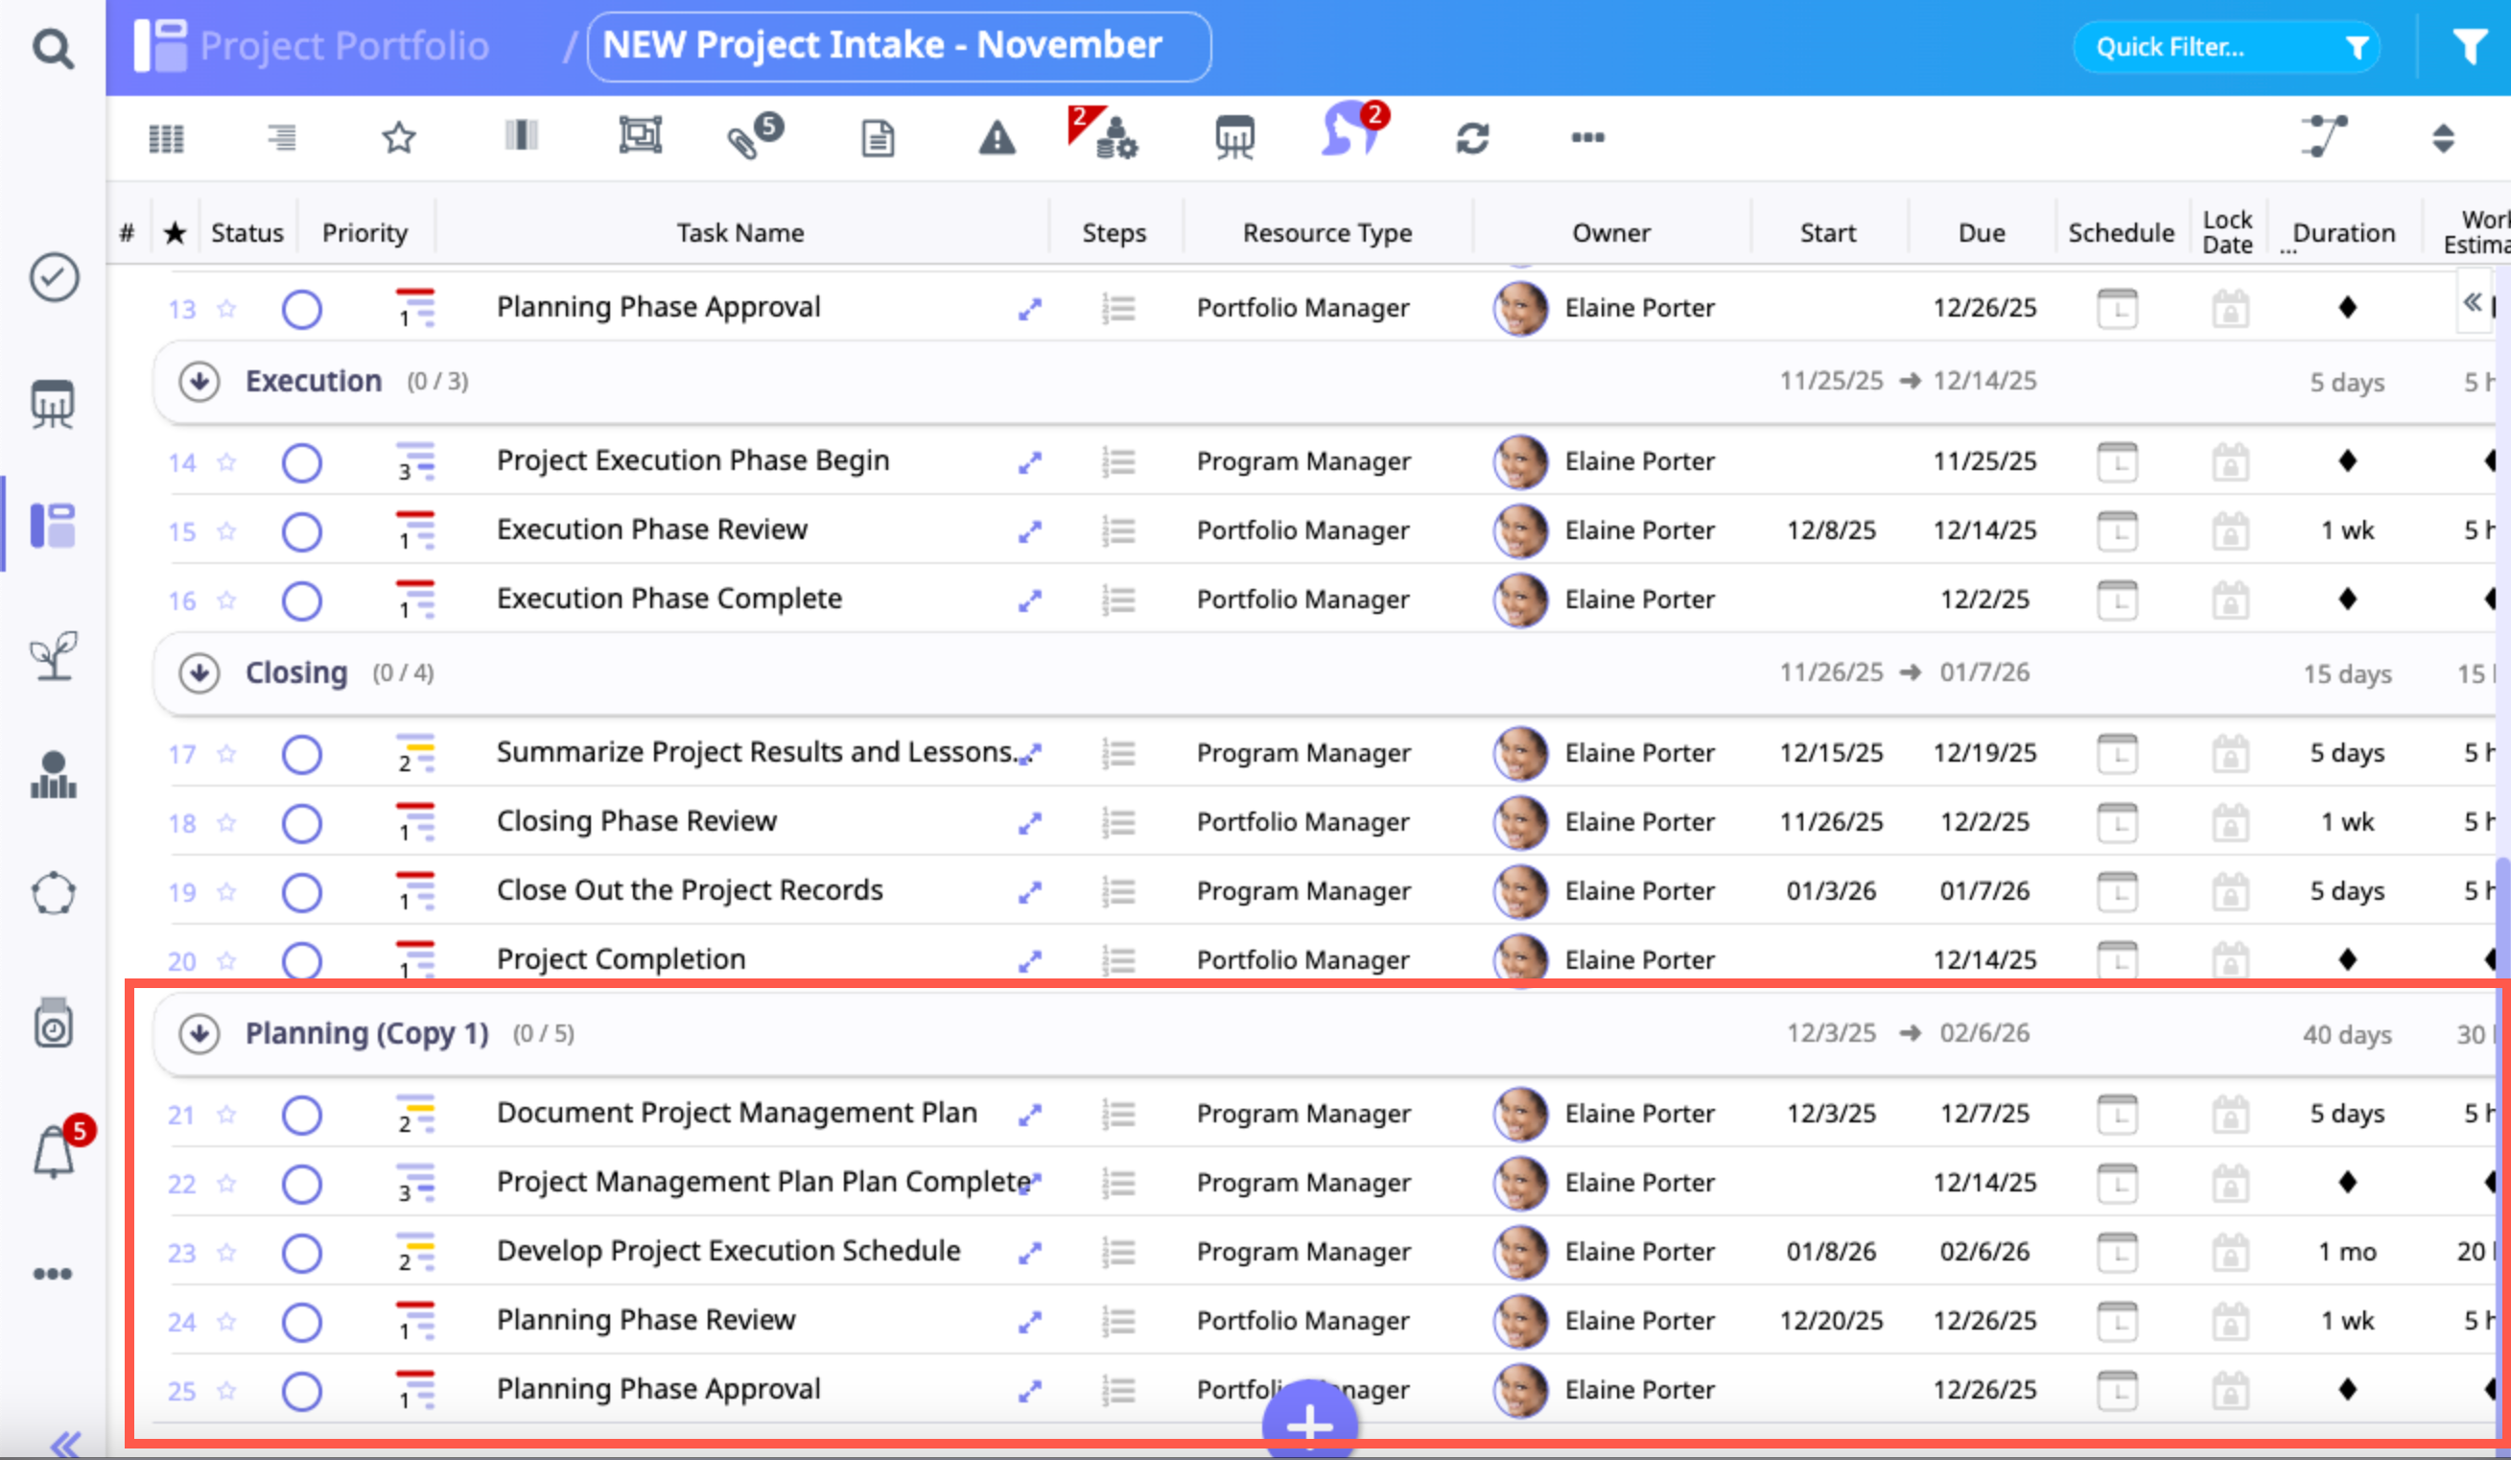Screen dimensions: 2511x1460
Task: Click the grid columns view icon
Action: pyautogui.click(x=166, y=138)
